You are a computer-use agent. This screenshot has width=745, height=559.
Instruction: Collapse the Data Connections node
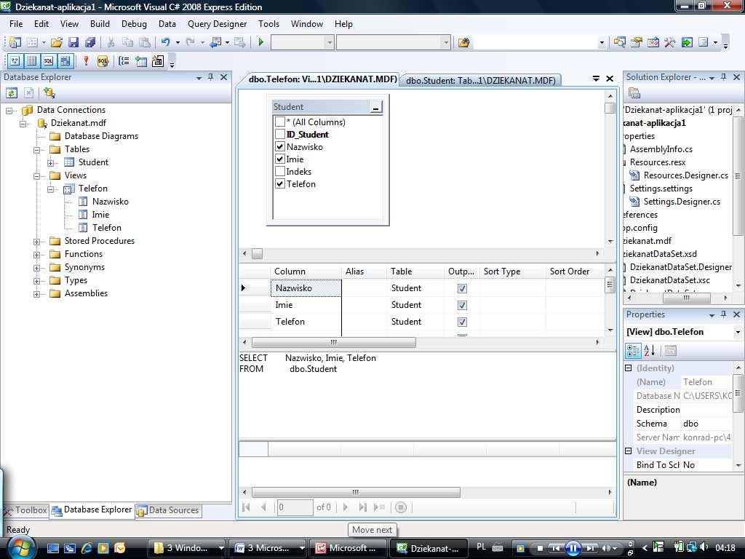pos(9,111)
